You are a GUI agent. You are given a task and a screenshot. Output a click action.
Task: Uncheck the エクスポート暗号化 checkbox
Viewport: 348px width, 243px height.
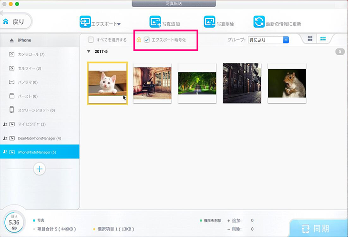click(147, 40)
